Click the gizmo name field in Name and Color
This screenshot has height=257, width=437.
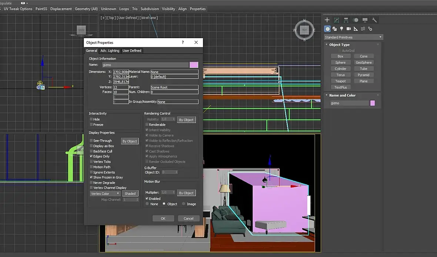click(x=349, y=103)
